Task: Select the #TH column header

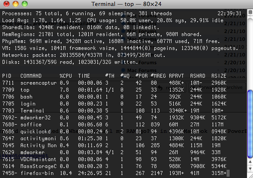Action: click(x=110, y=76)
